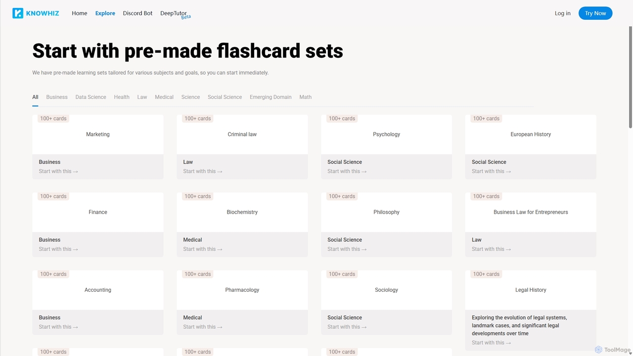Image resolution: width=633 pixels, height=356 pixels.
Task: Click the "Business" label under Finance card
Action: coord(49,240)
